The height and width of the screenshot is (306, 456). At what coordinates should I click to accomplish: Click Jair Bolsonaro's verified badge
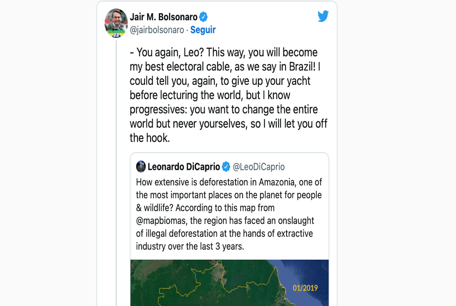coord(203,17)
